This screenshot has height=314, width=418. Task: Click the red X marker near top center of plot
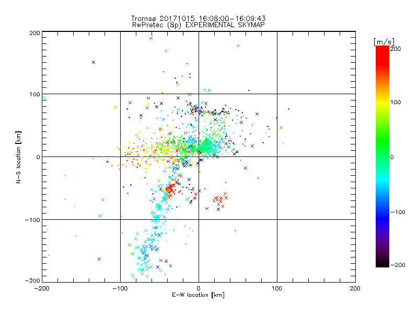click(x=151, y=38)
